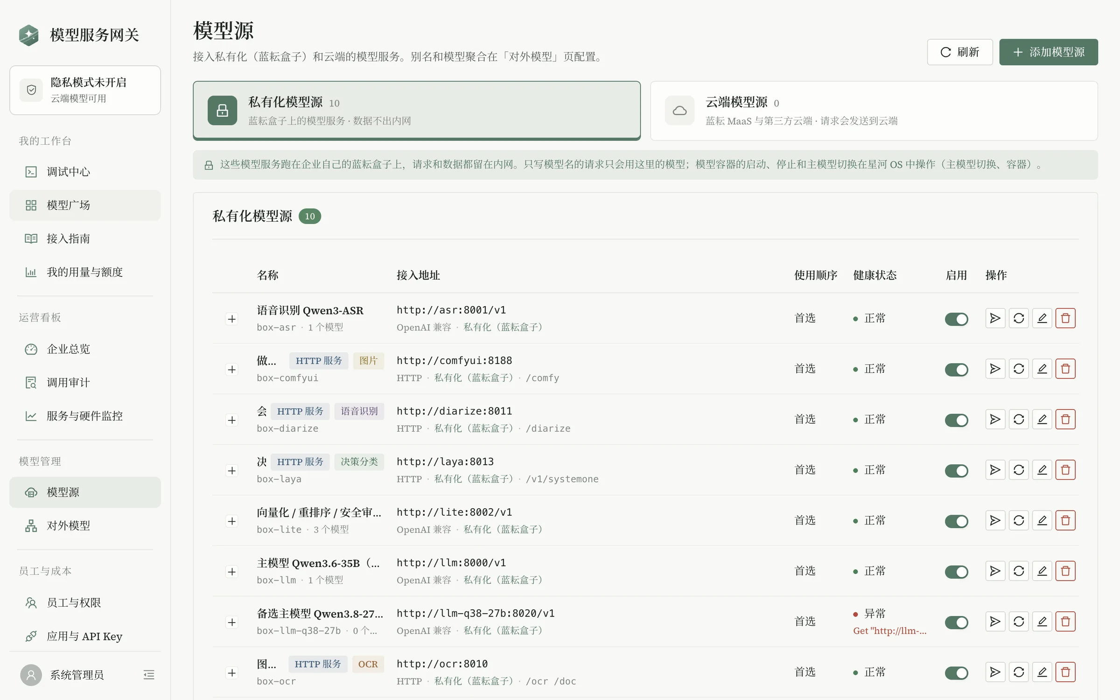This screenshot has width=1120, height=700.
Task: Click the test-send icon for Qwen3-ASR row
Action: pos(995,318)
